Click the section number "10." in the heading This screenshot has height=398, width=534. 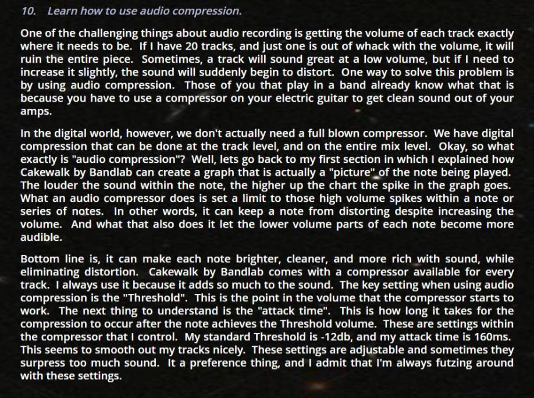tap(29, 11)
